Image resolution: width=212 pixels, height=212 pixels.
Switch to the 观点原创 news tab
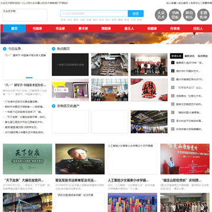203,56
